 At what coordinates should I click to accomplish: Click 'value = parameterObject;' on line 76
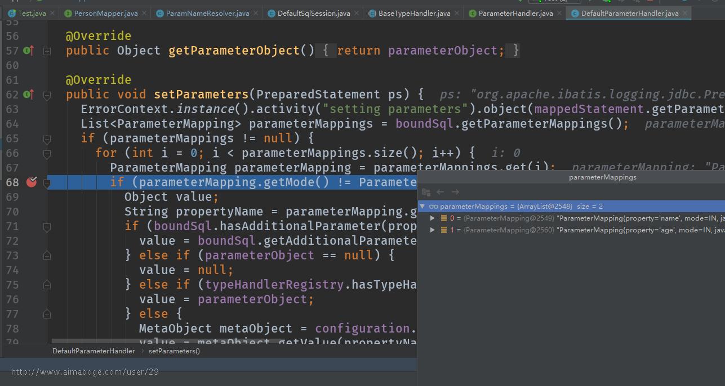click(x=226, y=299)
